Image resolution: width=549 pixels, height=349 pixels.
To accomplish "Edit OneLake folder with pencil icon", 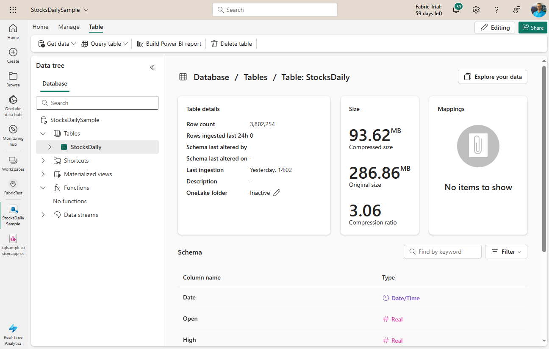I will pyautogui.click(x=277, y=193).
